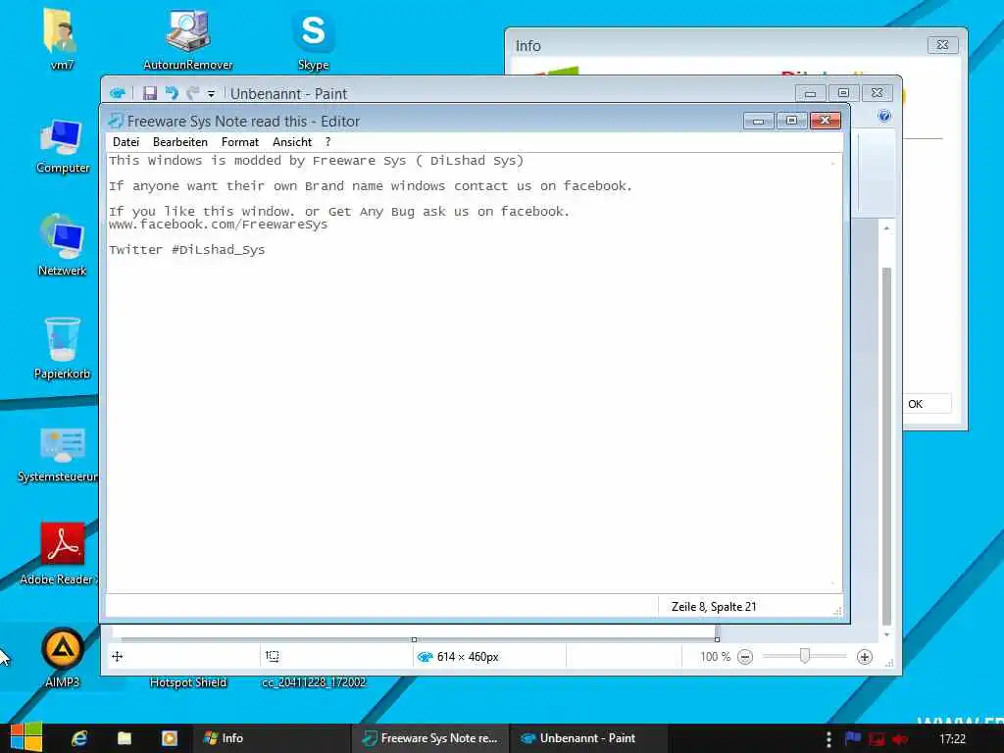1004x753 pixels.
Task: Click the Paint application icon in its title bar
Action: [x=118, y=93]
